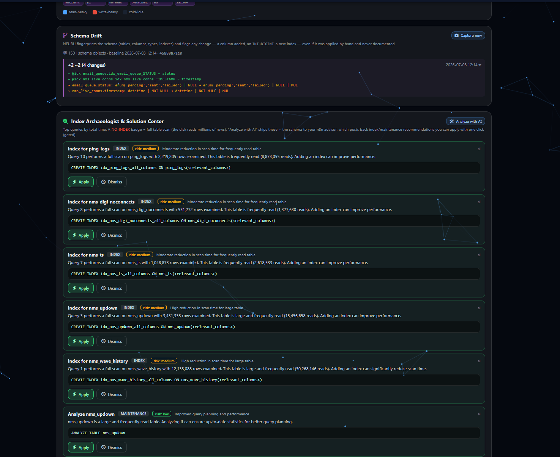Screen dimensions: 560x457
Task: Click the baseline hash 45880a71e0
Action: (171, 53)
